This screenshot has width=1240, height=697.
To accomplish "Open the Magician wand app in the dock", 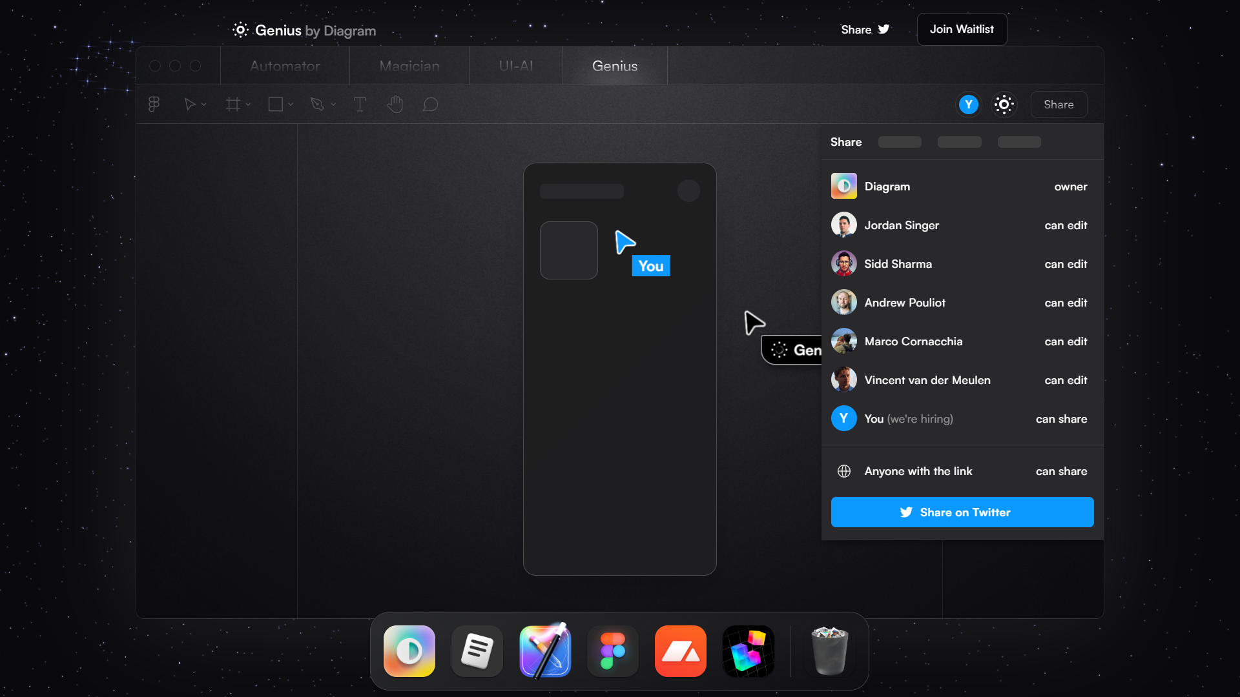I will [545, 651].
